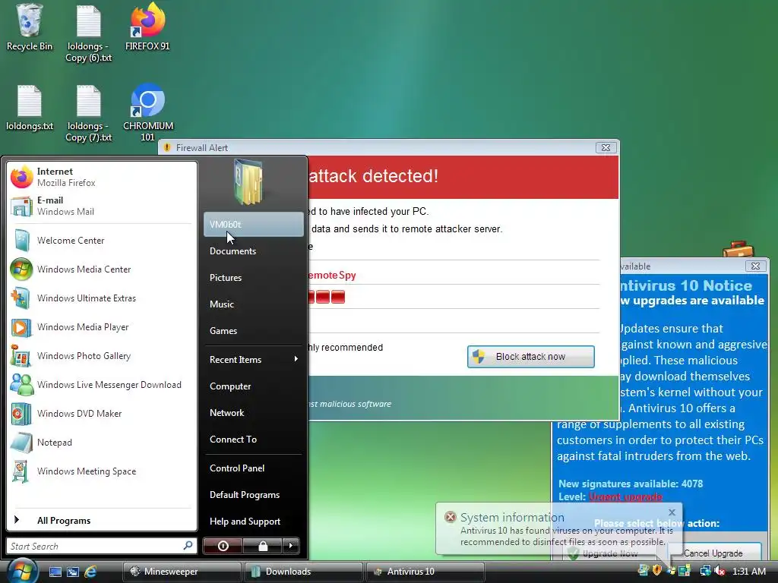The image size is (778, 583).
Task: Click the Urgent upgrade link
Action: (x=625, y=496)
